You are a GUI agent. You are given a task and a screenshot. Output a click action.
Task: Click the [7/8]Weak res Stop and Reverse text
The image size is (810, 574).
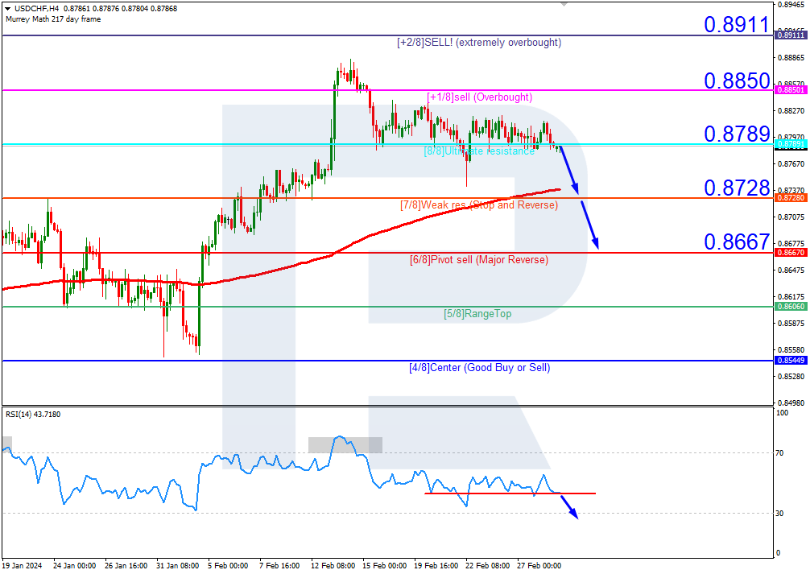click(479, 205)
